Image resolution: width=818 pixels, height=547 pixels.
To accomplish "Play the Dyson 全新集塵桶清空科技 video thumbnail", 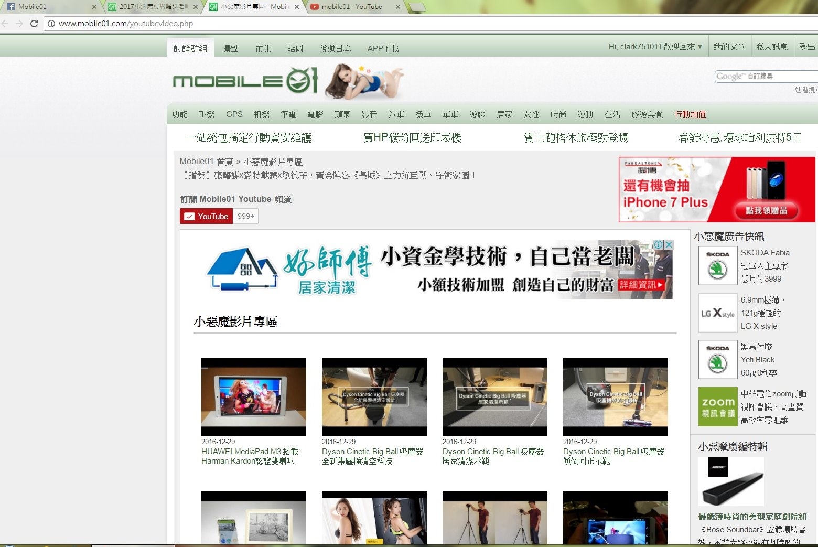I will tap(374, 397).
